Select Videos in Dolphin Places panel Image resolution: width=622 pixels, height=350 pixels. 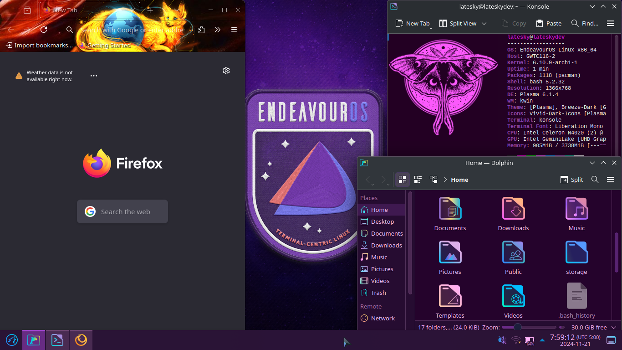coord(382,281)
